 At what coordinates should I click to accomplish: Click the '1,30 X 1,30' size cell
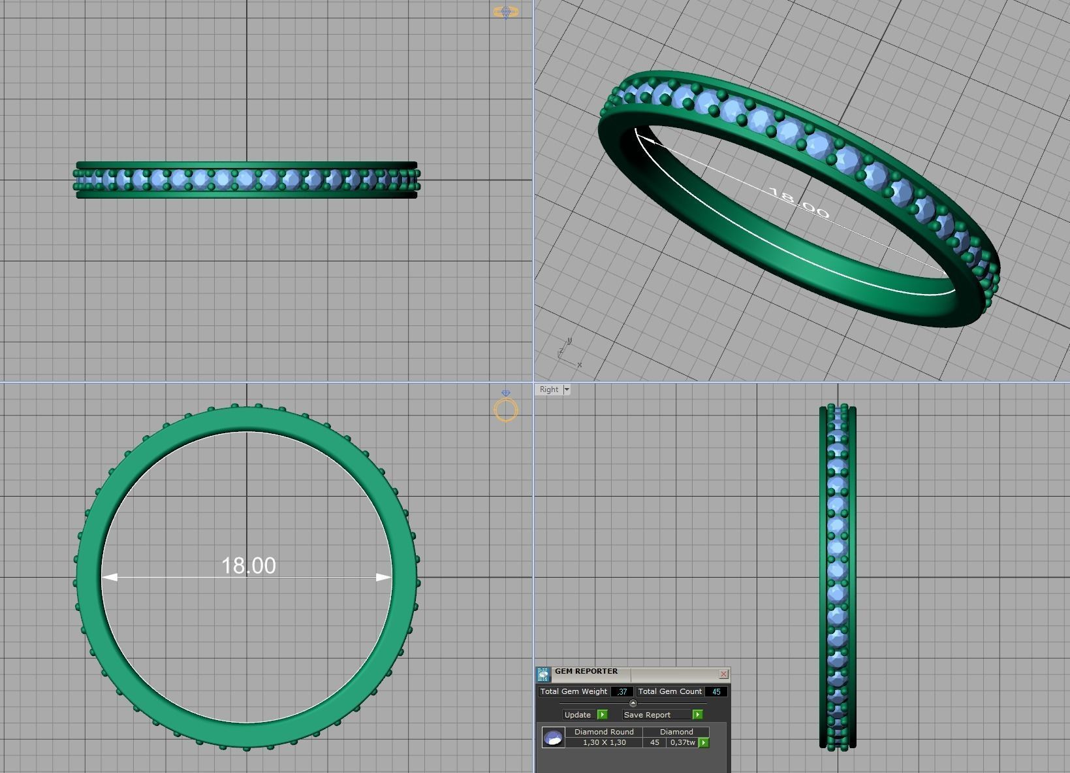pyautogui.click(x=604, y=742)
